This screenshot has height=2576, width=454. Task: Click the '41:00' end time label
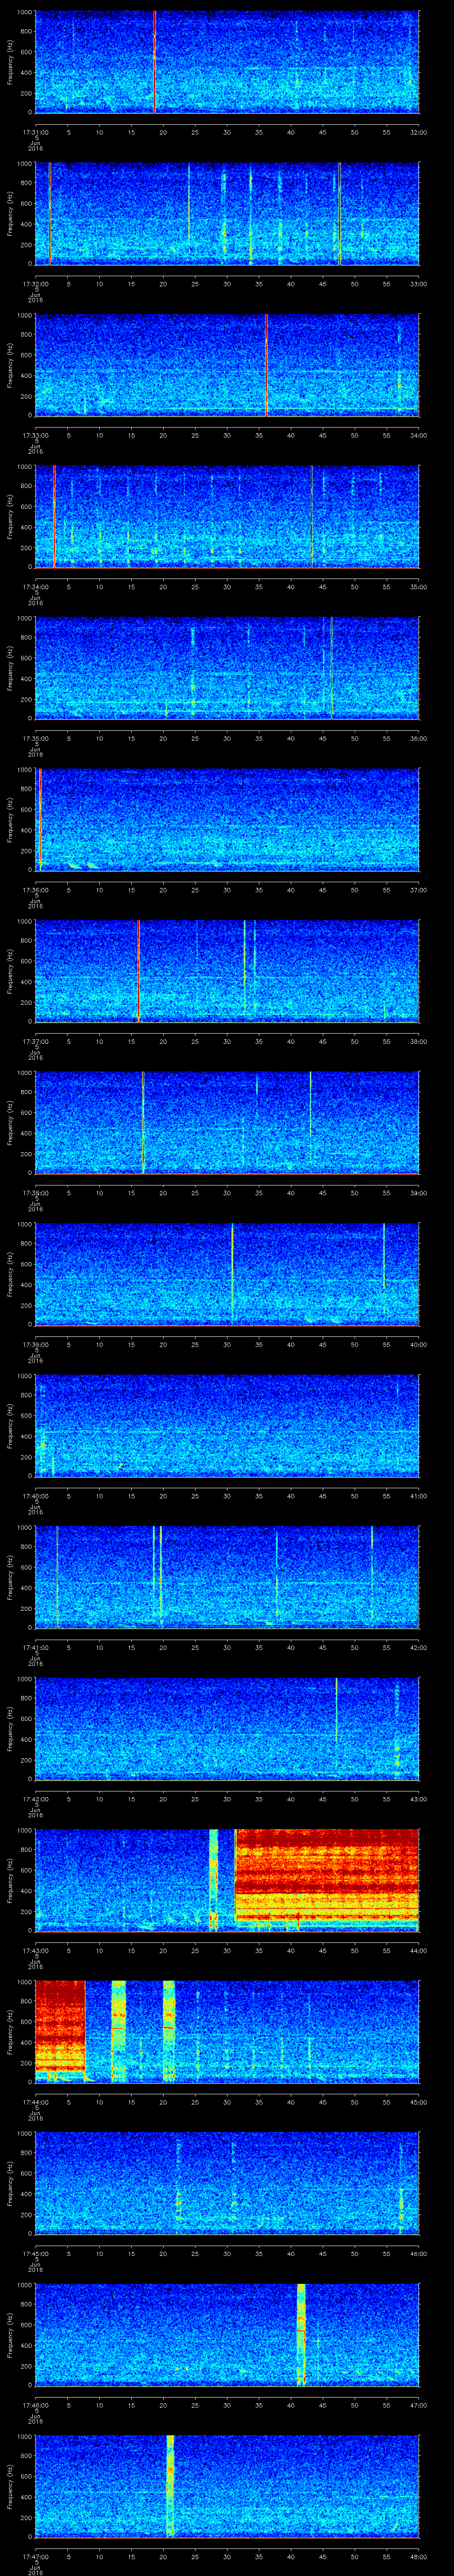[418, 1495]
